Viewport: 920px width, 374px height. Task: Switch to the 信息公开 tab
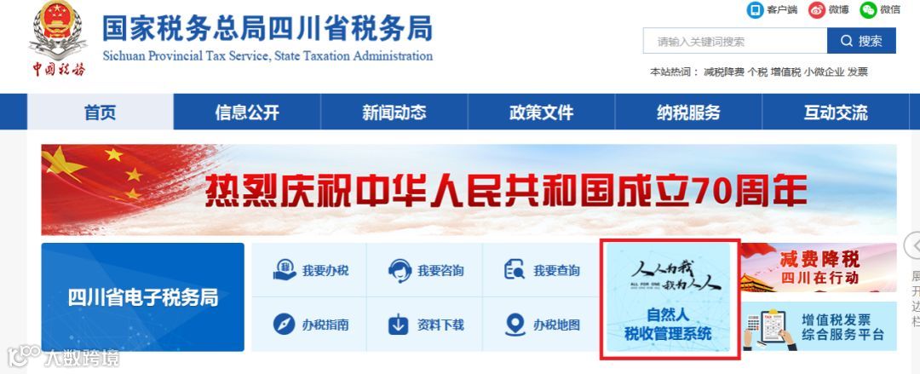[247, 112]
